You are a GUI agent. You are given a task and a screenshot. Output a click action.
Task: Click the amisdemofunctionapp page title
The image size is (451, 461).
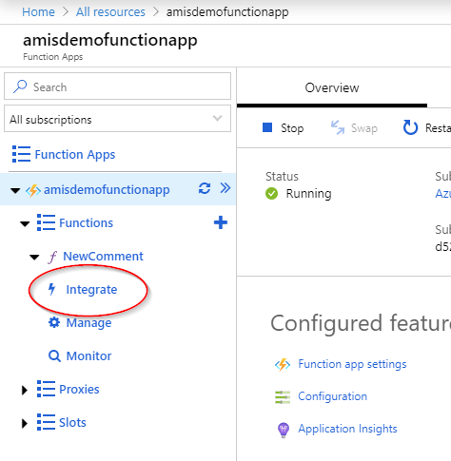(110, 40)
